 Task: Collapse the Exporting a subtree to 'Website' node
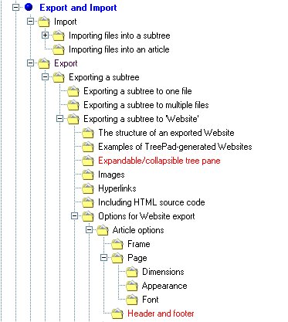coord(59,118)
